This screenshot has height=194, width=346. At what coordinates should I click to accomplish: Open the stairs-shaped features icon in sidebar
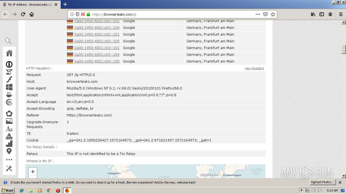tap(9, 144)
